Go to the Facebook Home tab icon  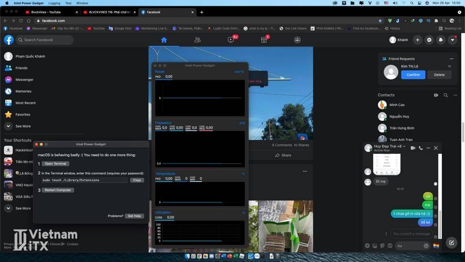tap(164, 40)
